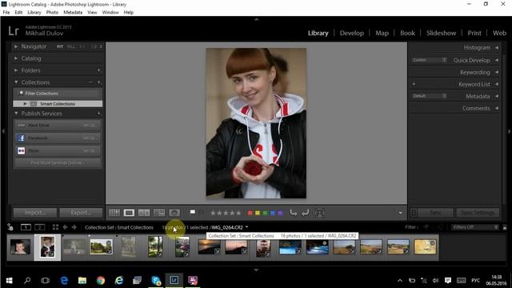
Task: Toggle the filter lock switch
Action: 505,227
